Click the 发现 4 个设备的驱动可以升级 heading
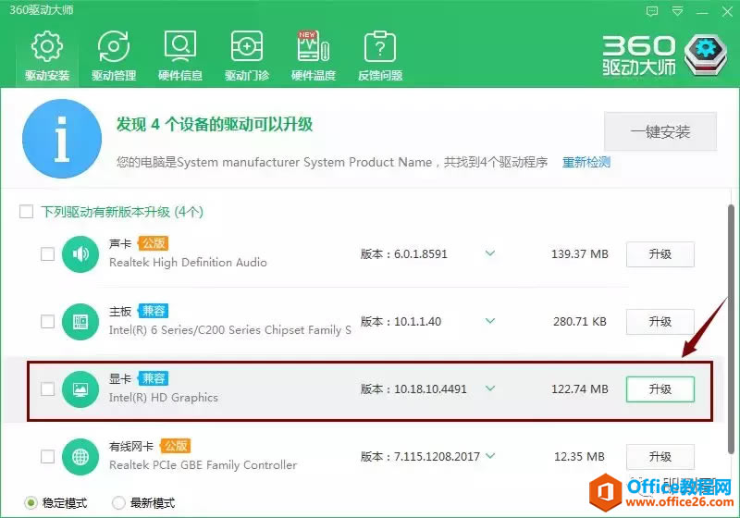740x518 pixels. tap(215, 125)
